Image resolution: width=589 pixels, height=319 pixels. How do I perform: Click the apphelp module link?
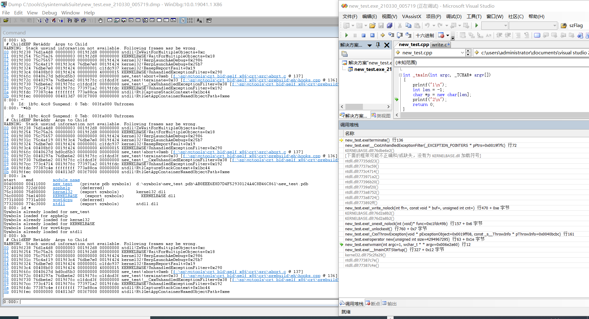[x=61, y=188]
